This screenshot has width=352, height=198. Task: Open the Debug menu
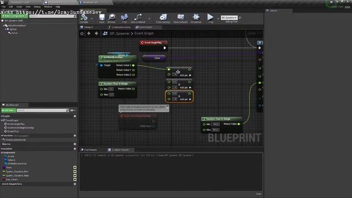point(37,7)
